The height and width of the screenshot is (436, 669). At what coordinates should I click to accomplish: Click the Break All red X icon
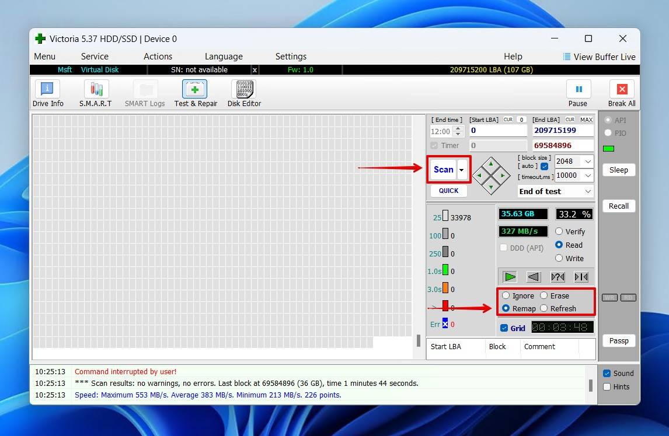[x=622, y=89]
